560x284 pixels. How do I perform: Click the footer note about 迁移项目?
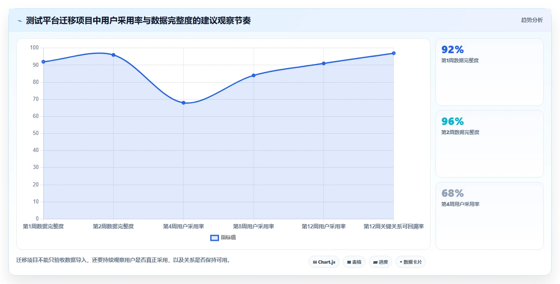point(124,260)
